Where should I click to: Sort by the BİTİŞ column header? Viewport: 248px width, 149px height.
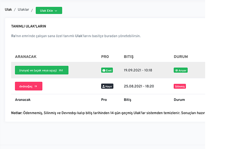pyautogui.click(x=129, y=57)
